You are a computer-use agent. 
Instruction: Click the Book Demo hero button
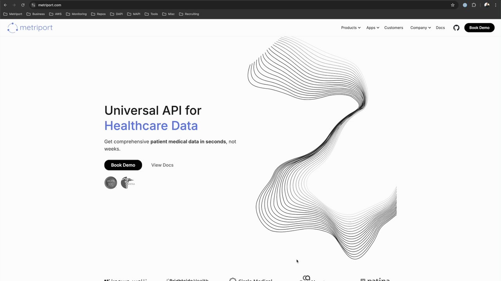point(123,165)
